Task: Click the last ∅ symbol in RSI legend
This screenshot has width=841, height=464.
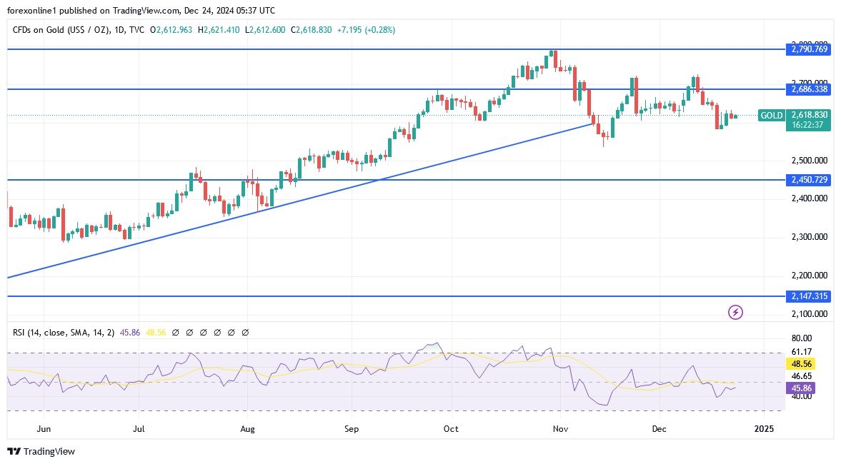Action: click(245, 333)
